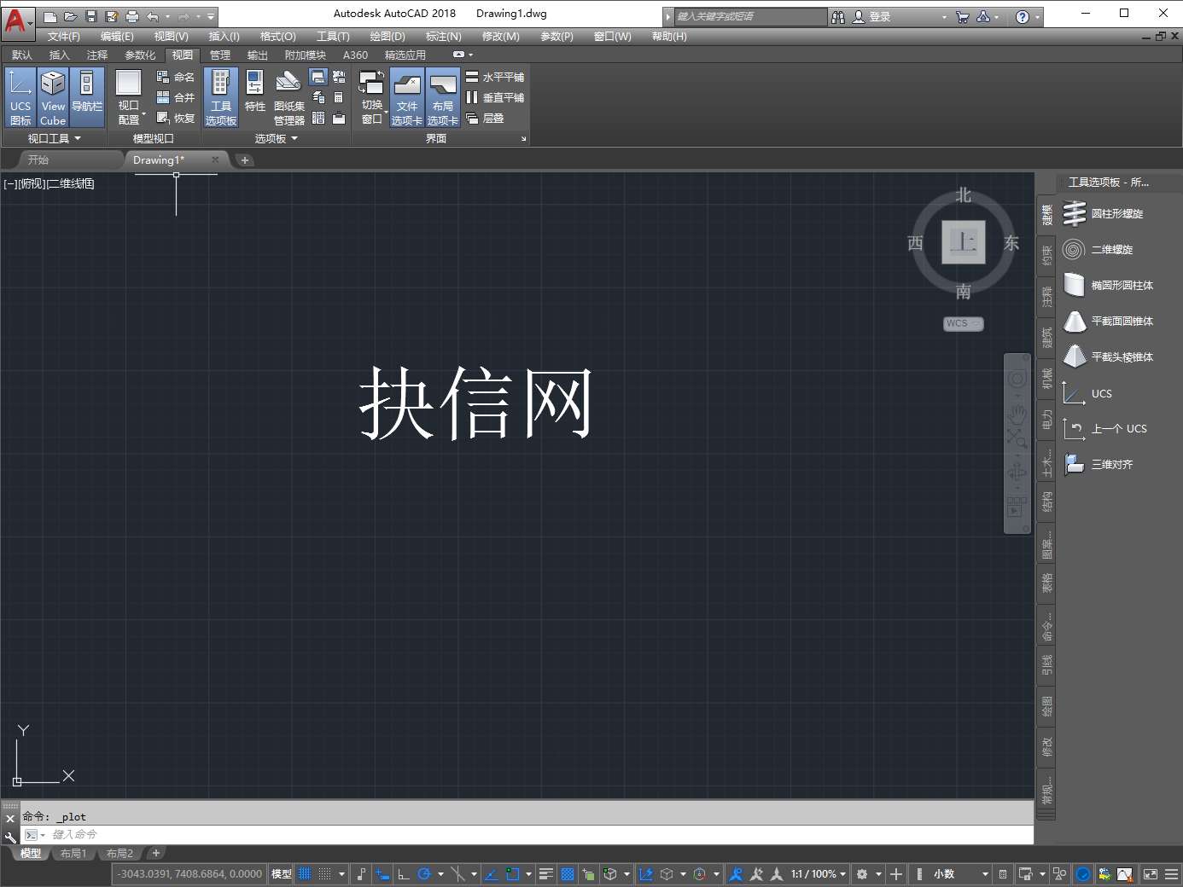The width and height of the screenshot is (1183, 887).
Task: Open 视口配置 viewport configuration dropdown
Action: pos(129,98)
